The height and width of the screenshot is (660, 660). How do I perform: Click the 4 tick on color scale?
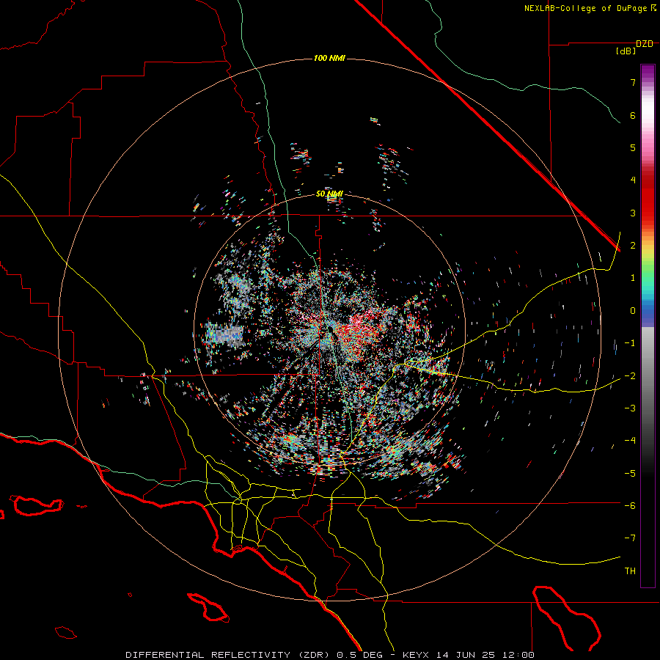(x=633, y=180)
